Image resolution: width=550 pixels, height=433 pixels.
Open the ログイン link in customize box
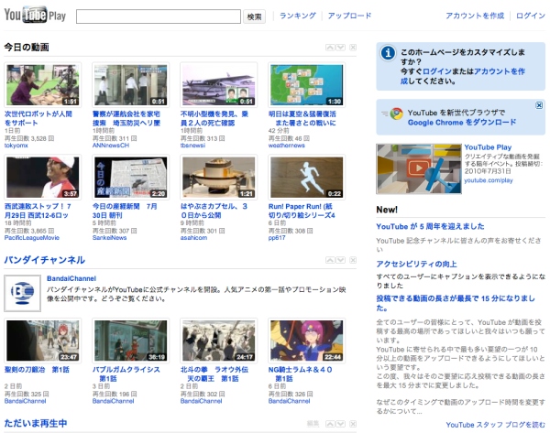[437, 71]
